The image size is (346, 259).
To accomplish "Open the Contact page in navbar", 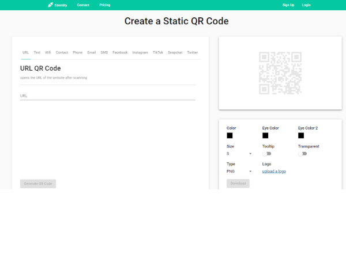I will [x=83, y=5].
